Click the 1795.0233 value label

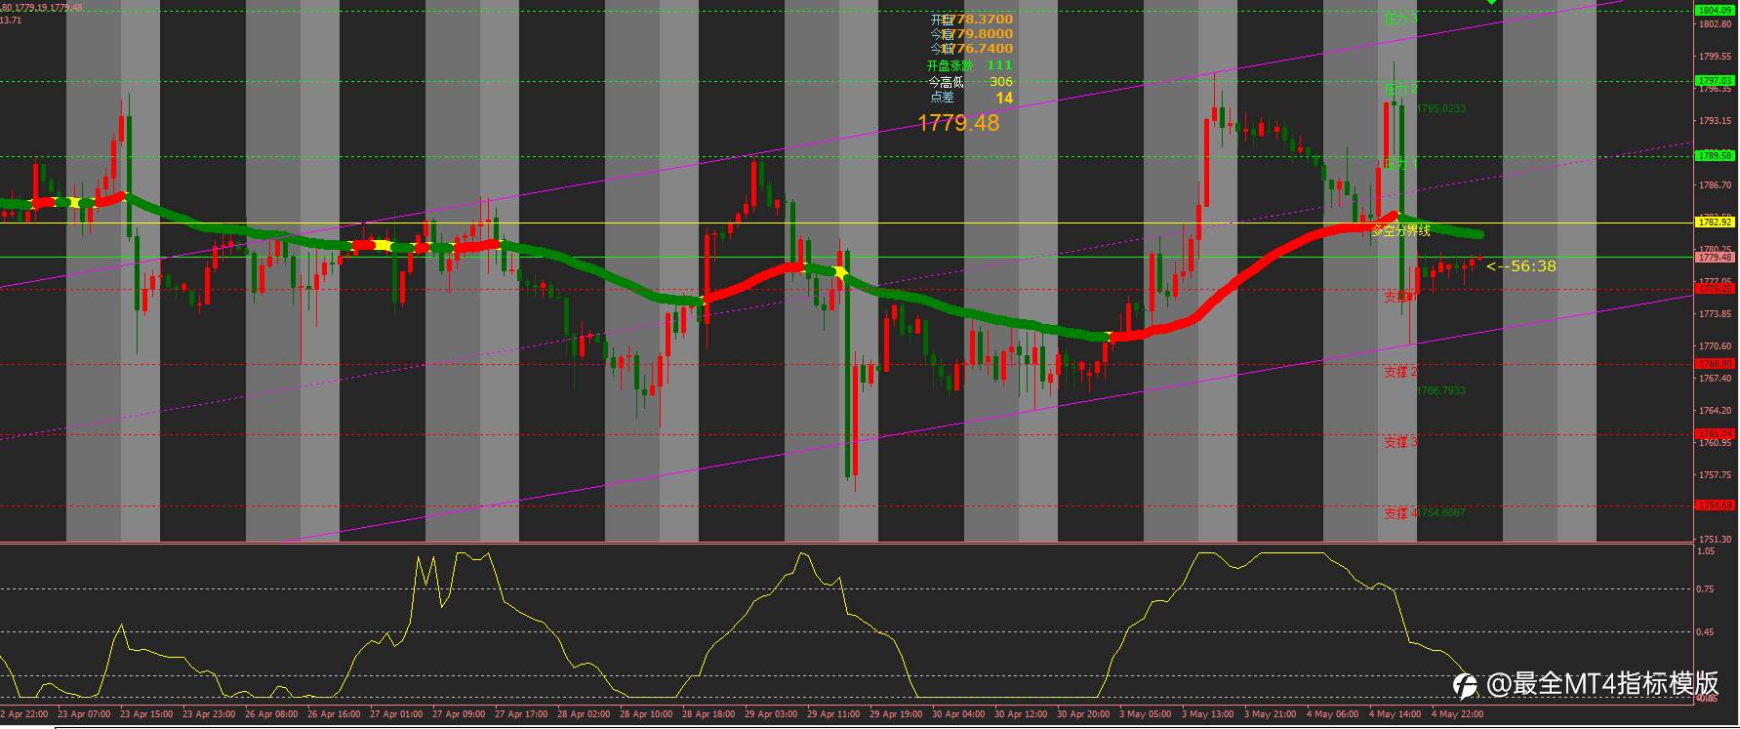1441,109
